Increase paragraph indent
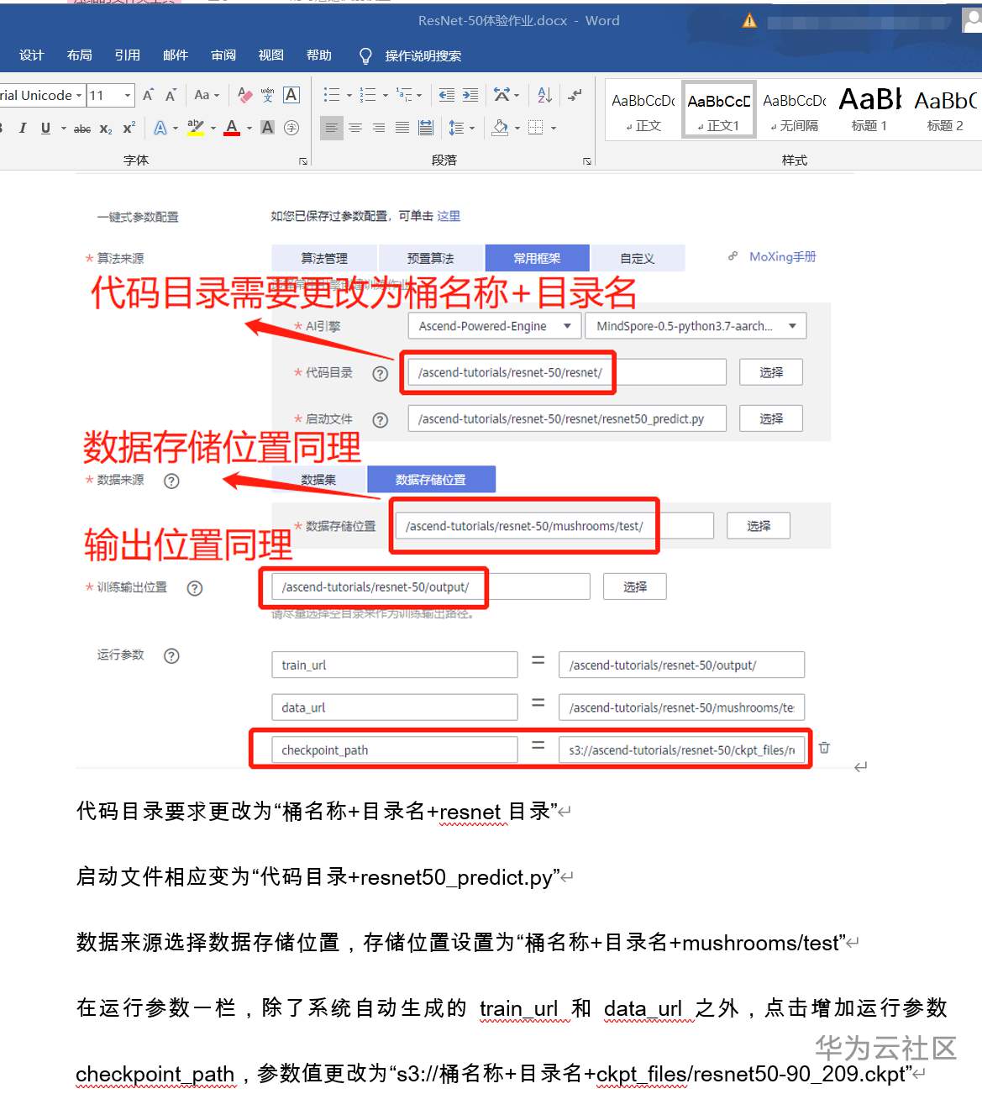Viewport: 982px width, 1094px height. [x=470, y=95]
